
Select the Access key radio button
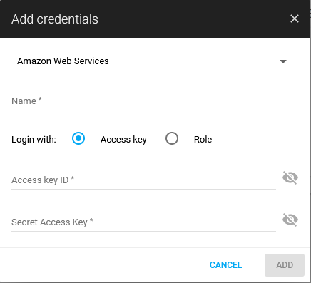point(78,138)
